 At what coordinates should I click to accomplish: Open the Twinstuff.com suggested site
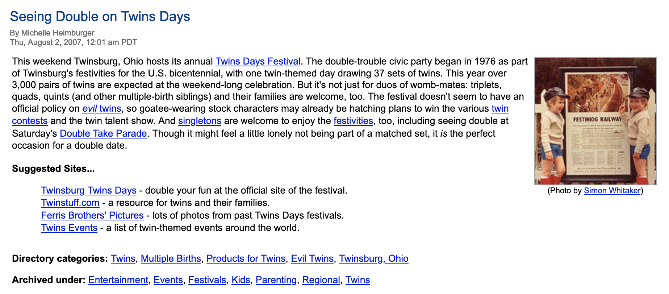(x=70, y=203)
